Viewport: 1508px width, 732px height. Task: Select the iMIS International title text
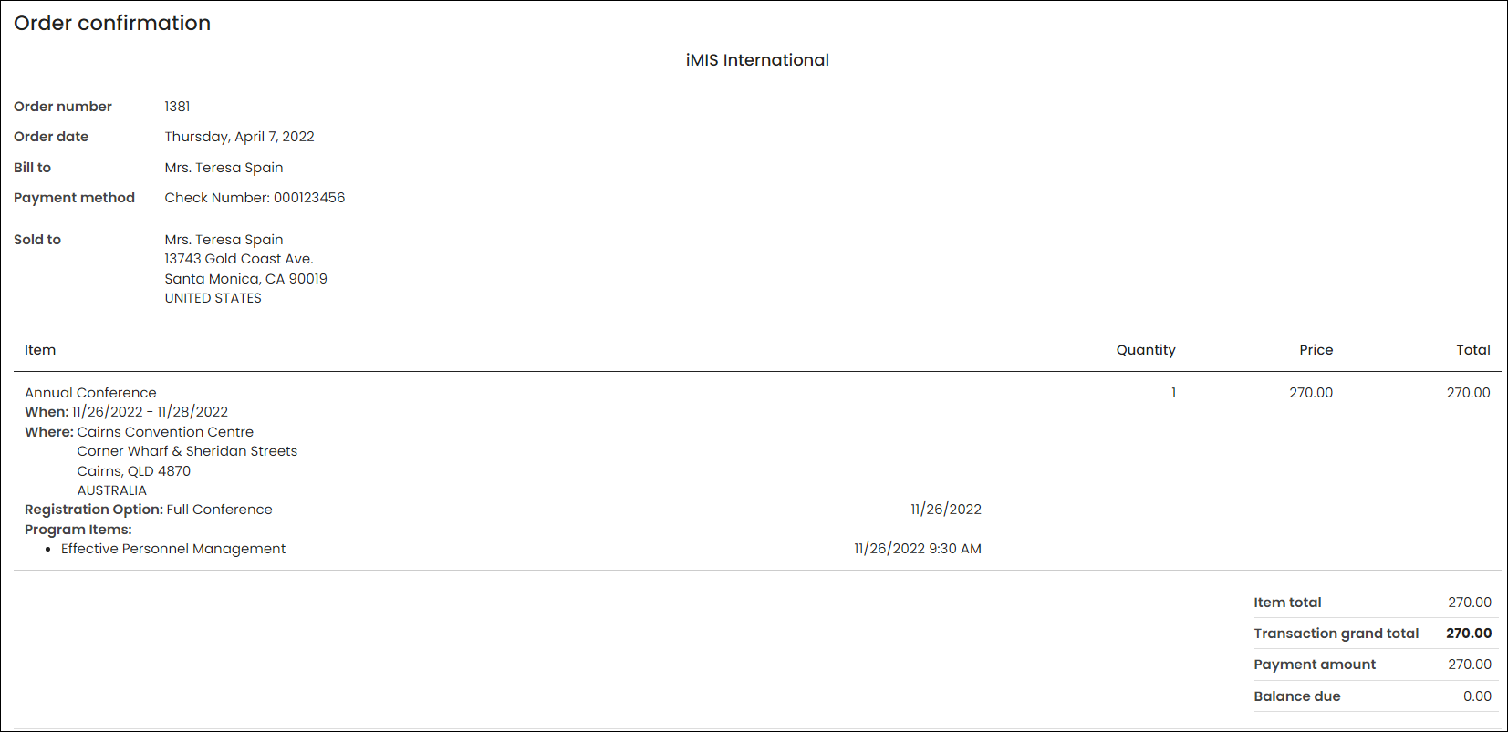757,60
